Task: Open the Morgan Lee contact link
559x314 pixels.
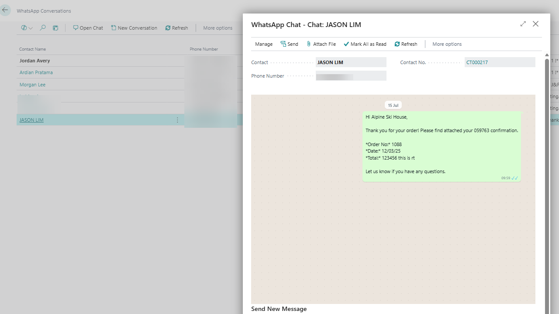Action: pyautogui.click(x=32, y=85)
